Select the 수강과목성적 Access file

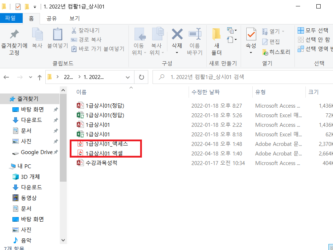coord(101,163)
